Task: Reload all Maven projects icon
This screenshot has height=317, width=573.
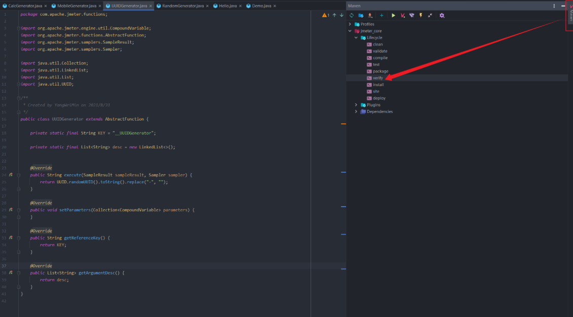Action: click(x=352, y=15)
